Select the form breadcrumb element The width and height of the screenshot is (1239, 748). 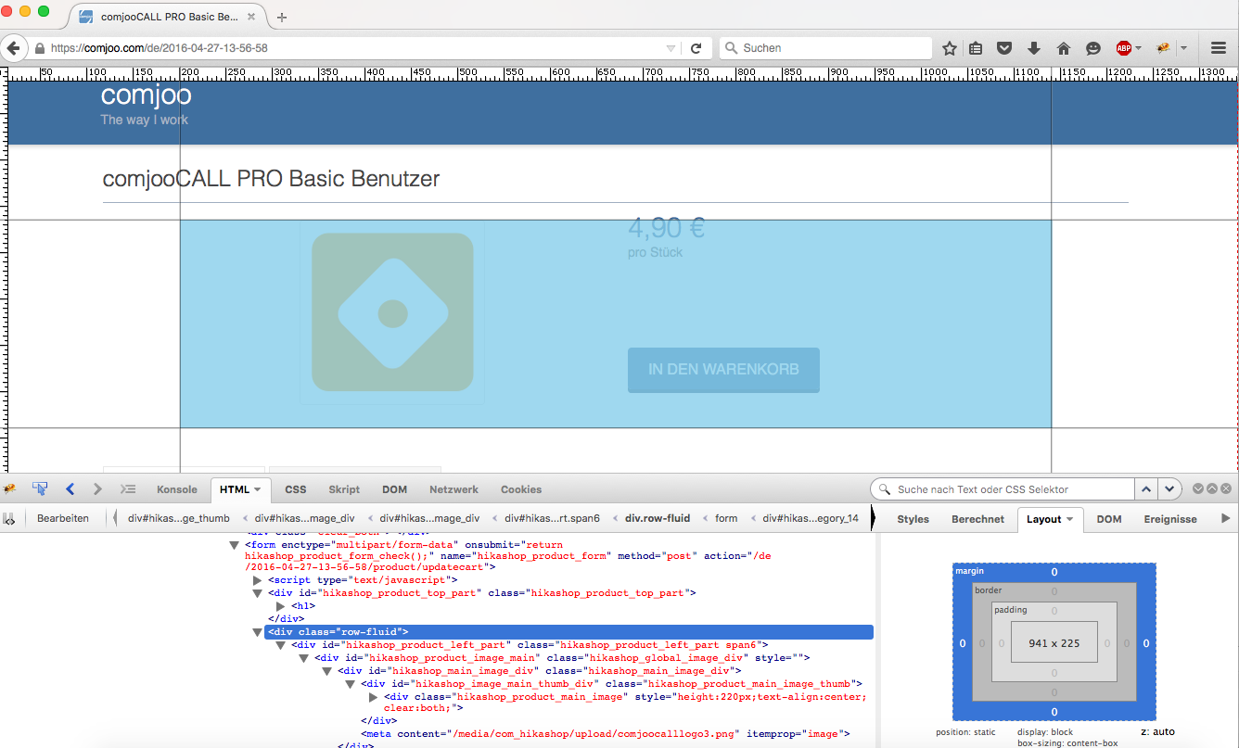(726, 519)
